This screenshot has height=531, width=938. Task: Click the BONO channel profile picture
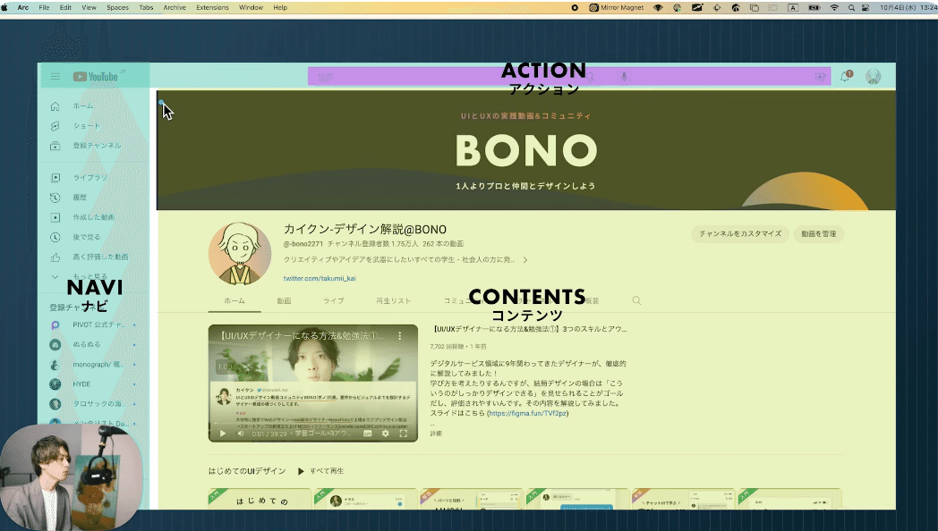240,254
